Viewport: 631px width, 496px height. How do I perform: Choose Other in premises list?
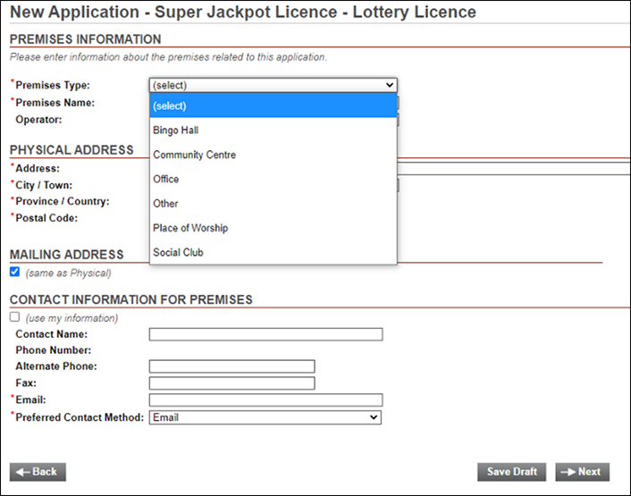(x=273, y=204)
